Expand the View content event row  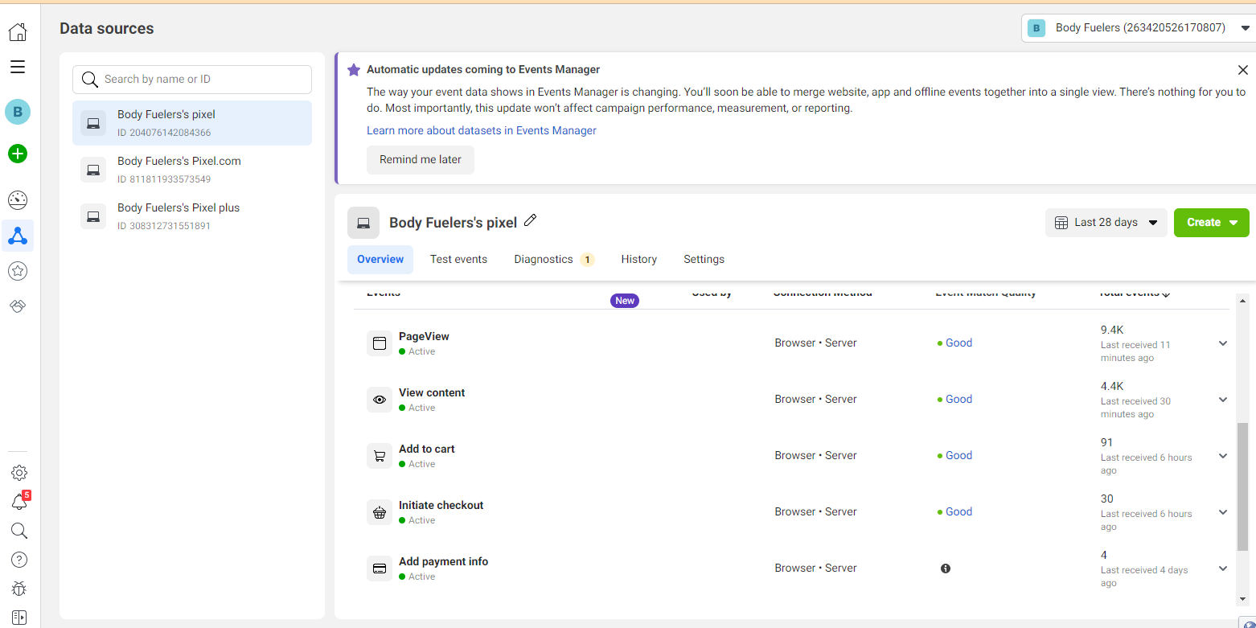click(x=1223, y=400)
